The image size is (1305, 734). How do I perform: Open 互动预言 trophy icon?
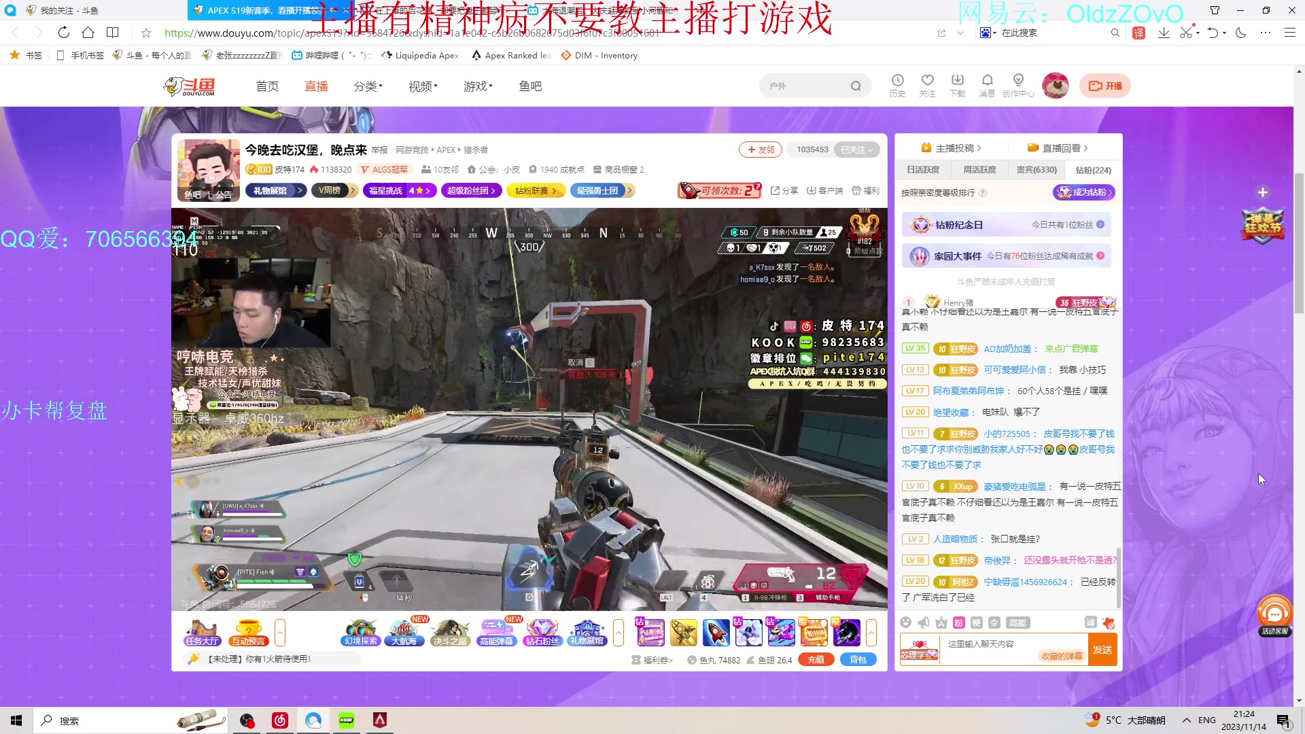point(248,633)
